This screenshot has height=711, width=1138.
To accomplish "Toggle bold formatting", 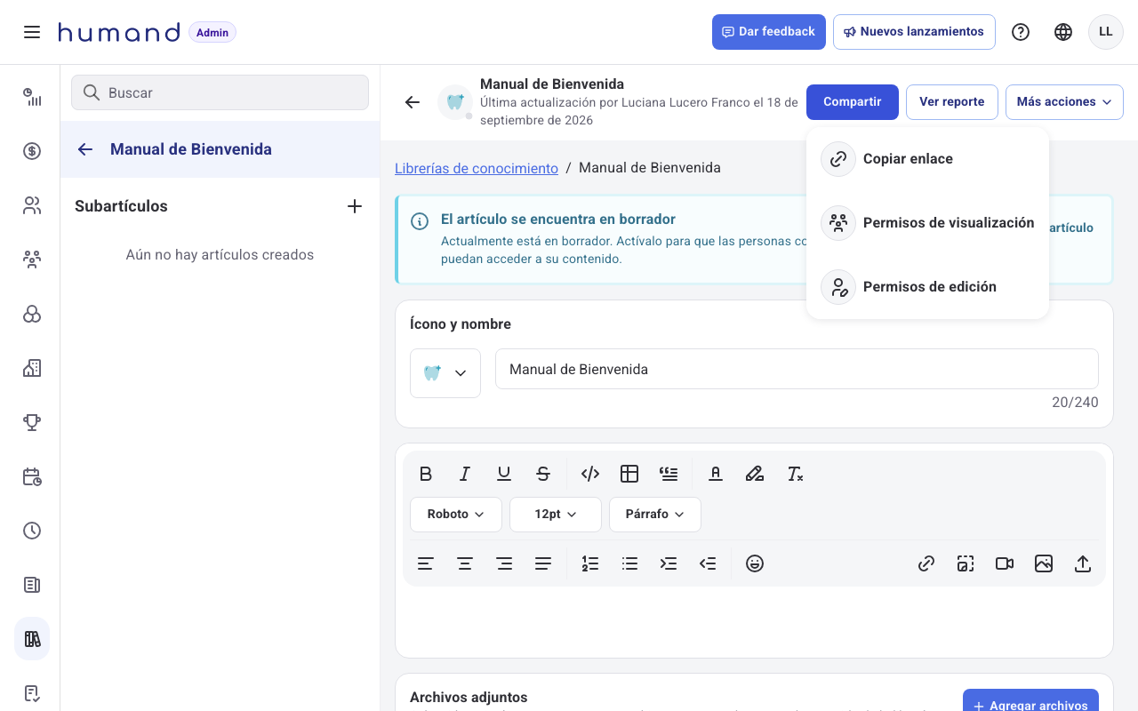I will [x=426, y=474].
